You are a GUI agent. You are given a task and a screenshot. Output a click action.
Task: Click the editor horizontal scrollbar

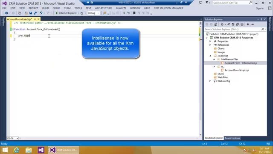point(109,138)
